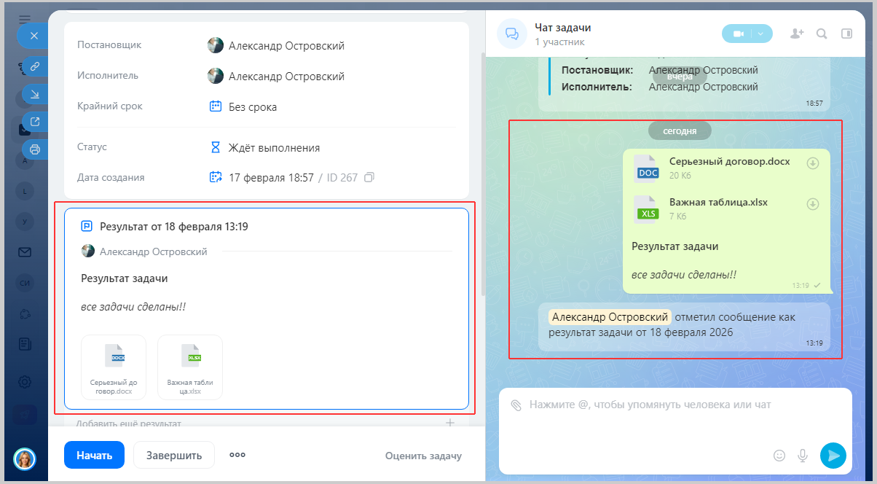The image size is (877, 484).
Task: Expand video call options dropdown arrow
Action: click(x=760, y=34)
